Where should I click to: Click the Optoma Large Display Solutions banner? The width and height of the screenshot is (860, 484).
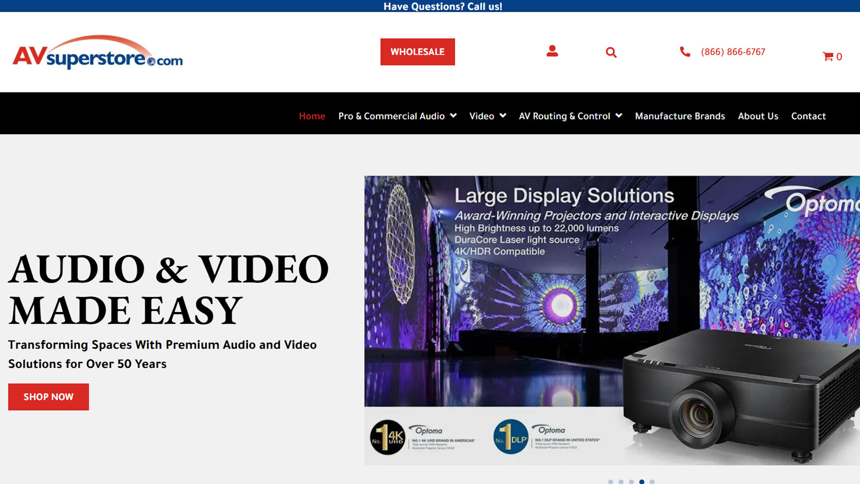click(612, 320)
